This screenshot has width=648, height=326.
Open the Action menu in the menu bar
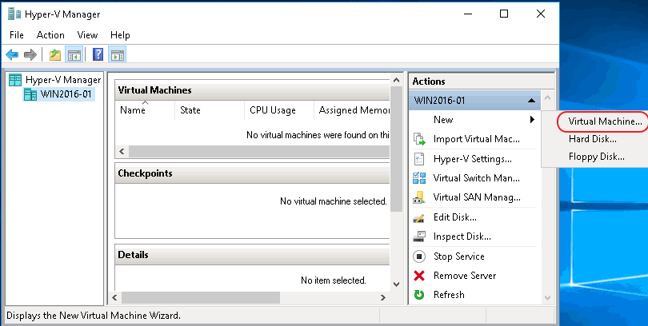pos(50,35)
